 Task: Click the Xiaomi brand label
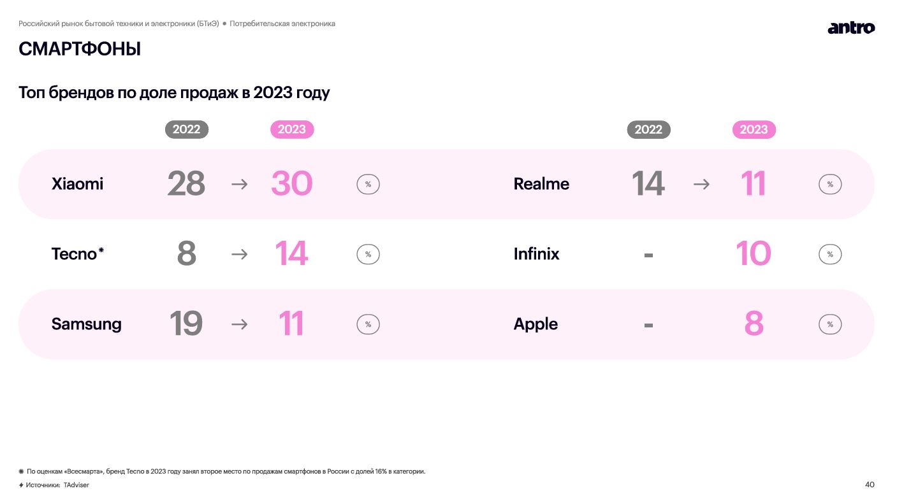[77, 184]
